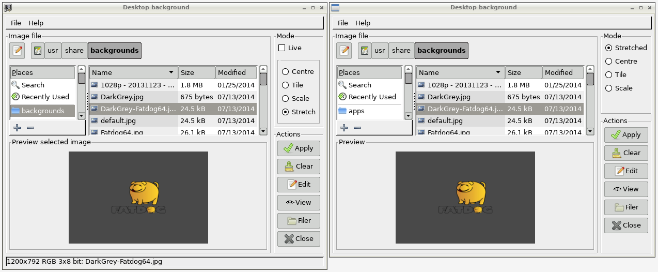Click the Recently Used clock icon in left window
Viewport: 658px width, 272px height.
click(x=15, y=97)
